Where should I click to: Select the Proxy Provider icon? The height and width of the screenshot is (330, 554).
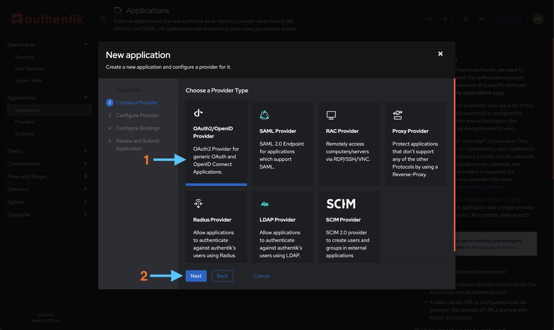[x=397, y=115]
